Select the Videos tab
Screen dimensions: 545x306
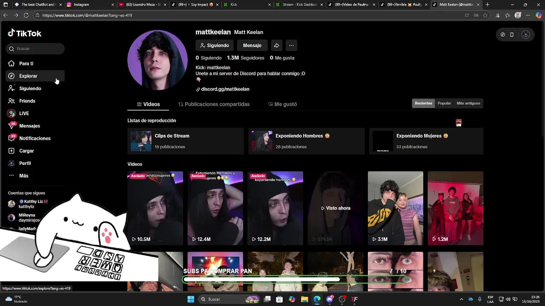148,104
